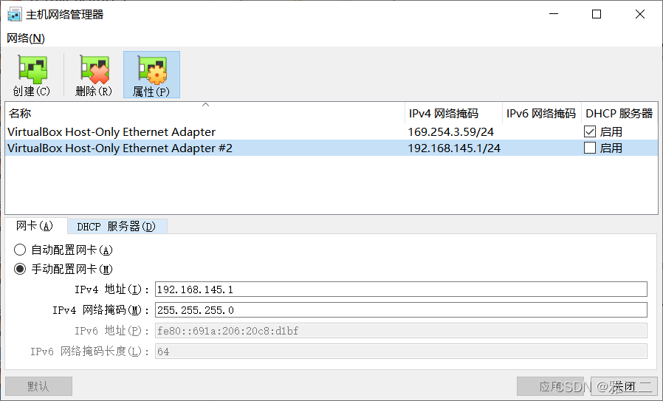Click the 应用 button
The image size is (663, 401).
click(550, 386)
